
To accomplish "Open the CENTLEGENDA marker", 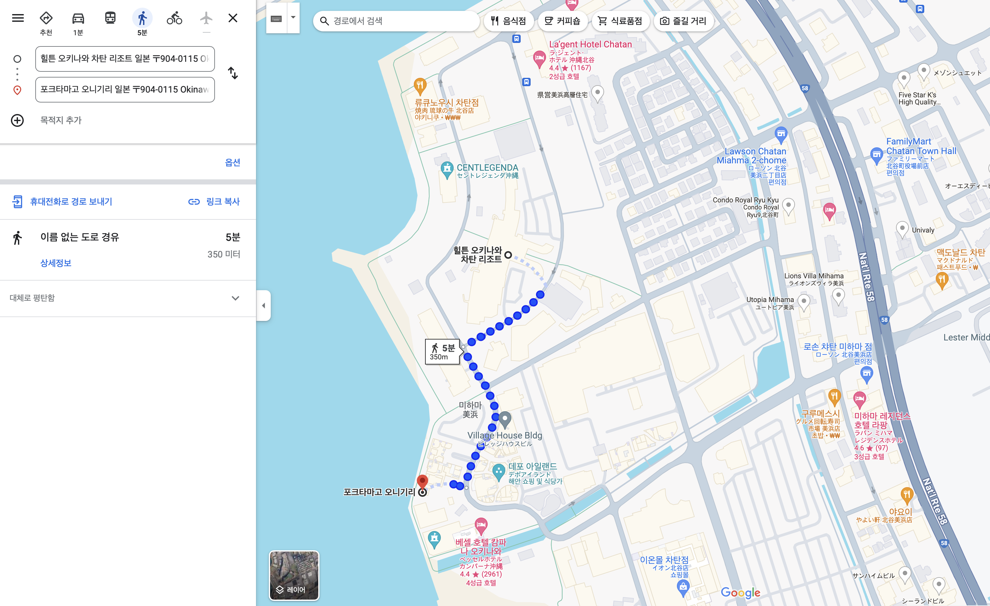I will (x=447, y=170).
